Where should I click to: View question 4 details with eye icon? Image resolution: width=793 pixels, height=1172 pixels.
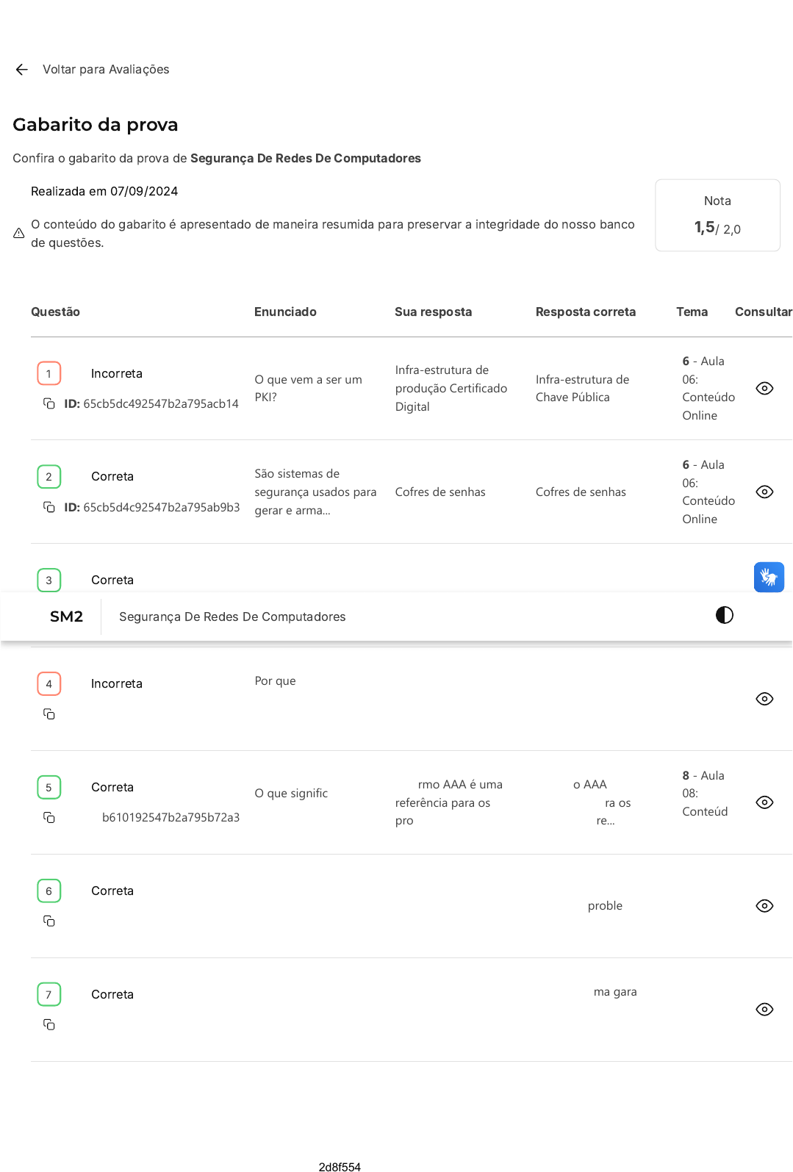pos(764,699)
